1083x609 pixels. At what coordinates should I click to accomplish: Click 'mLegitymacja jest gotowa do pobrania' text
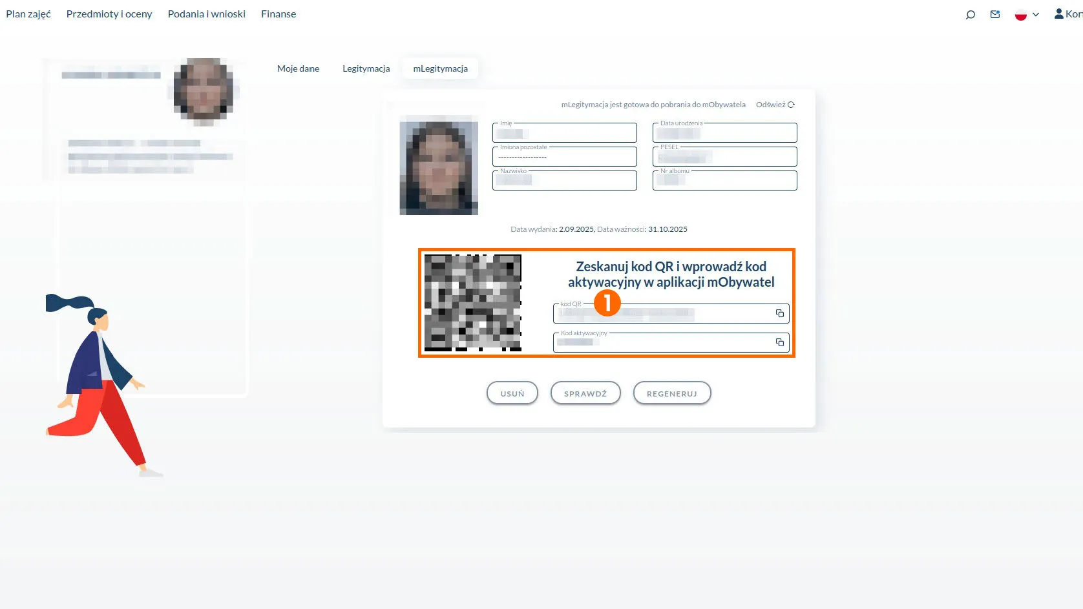click(x=653, y=105)
